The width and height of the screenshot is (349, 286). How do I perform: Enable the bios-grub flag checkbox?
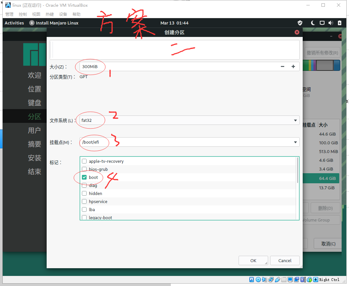84,169
